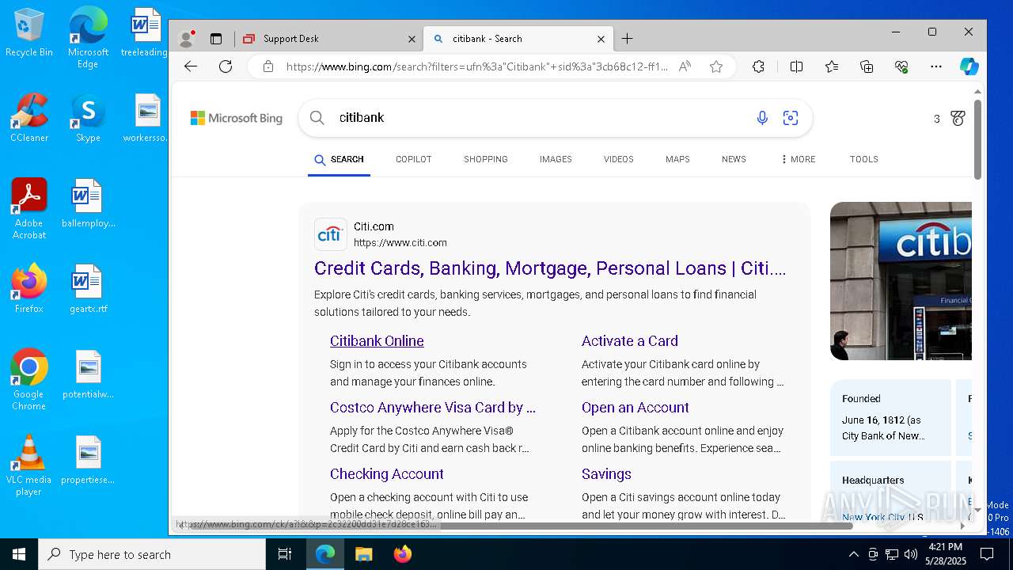Close the citibank - Search tab
This screenshot has height=570, width=1013.
click(x=601, y=39)
